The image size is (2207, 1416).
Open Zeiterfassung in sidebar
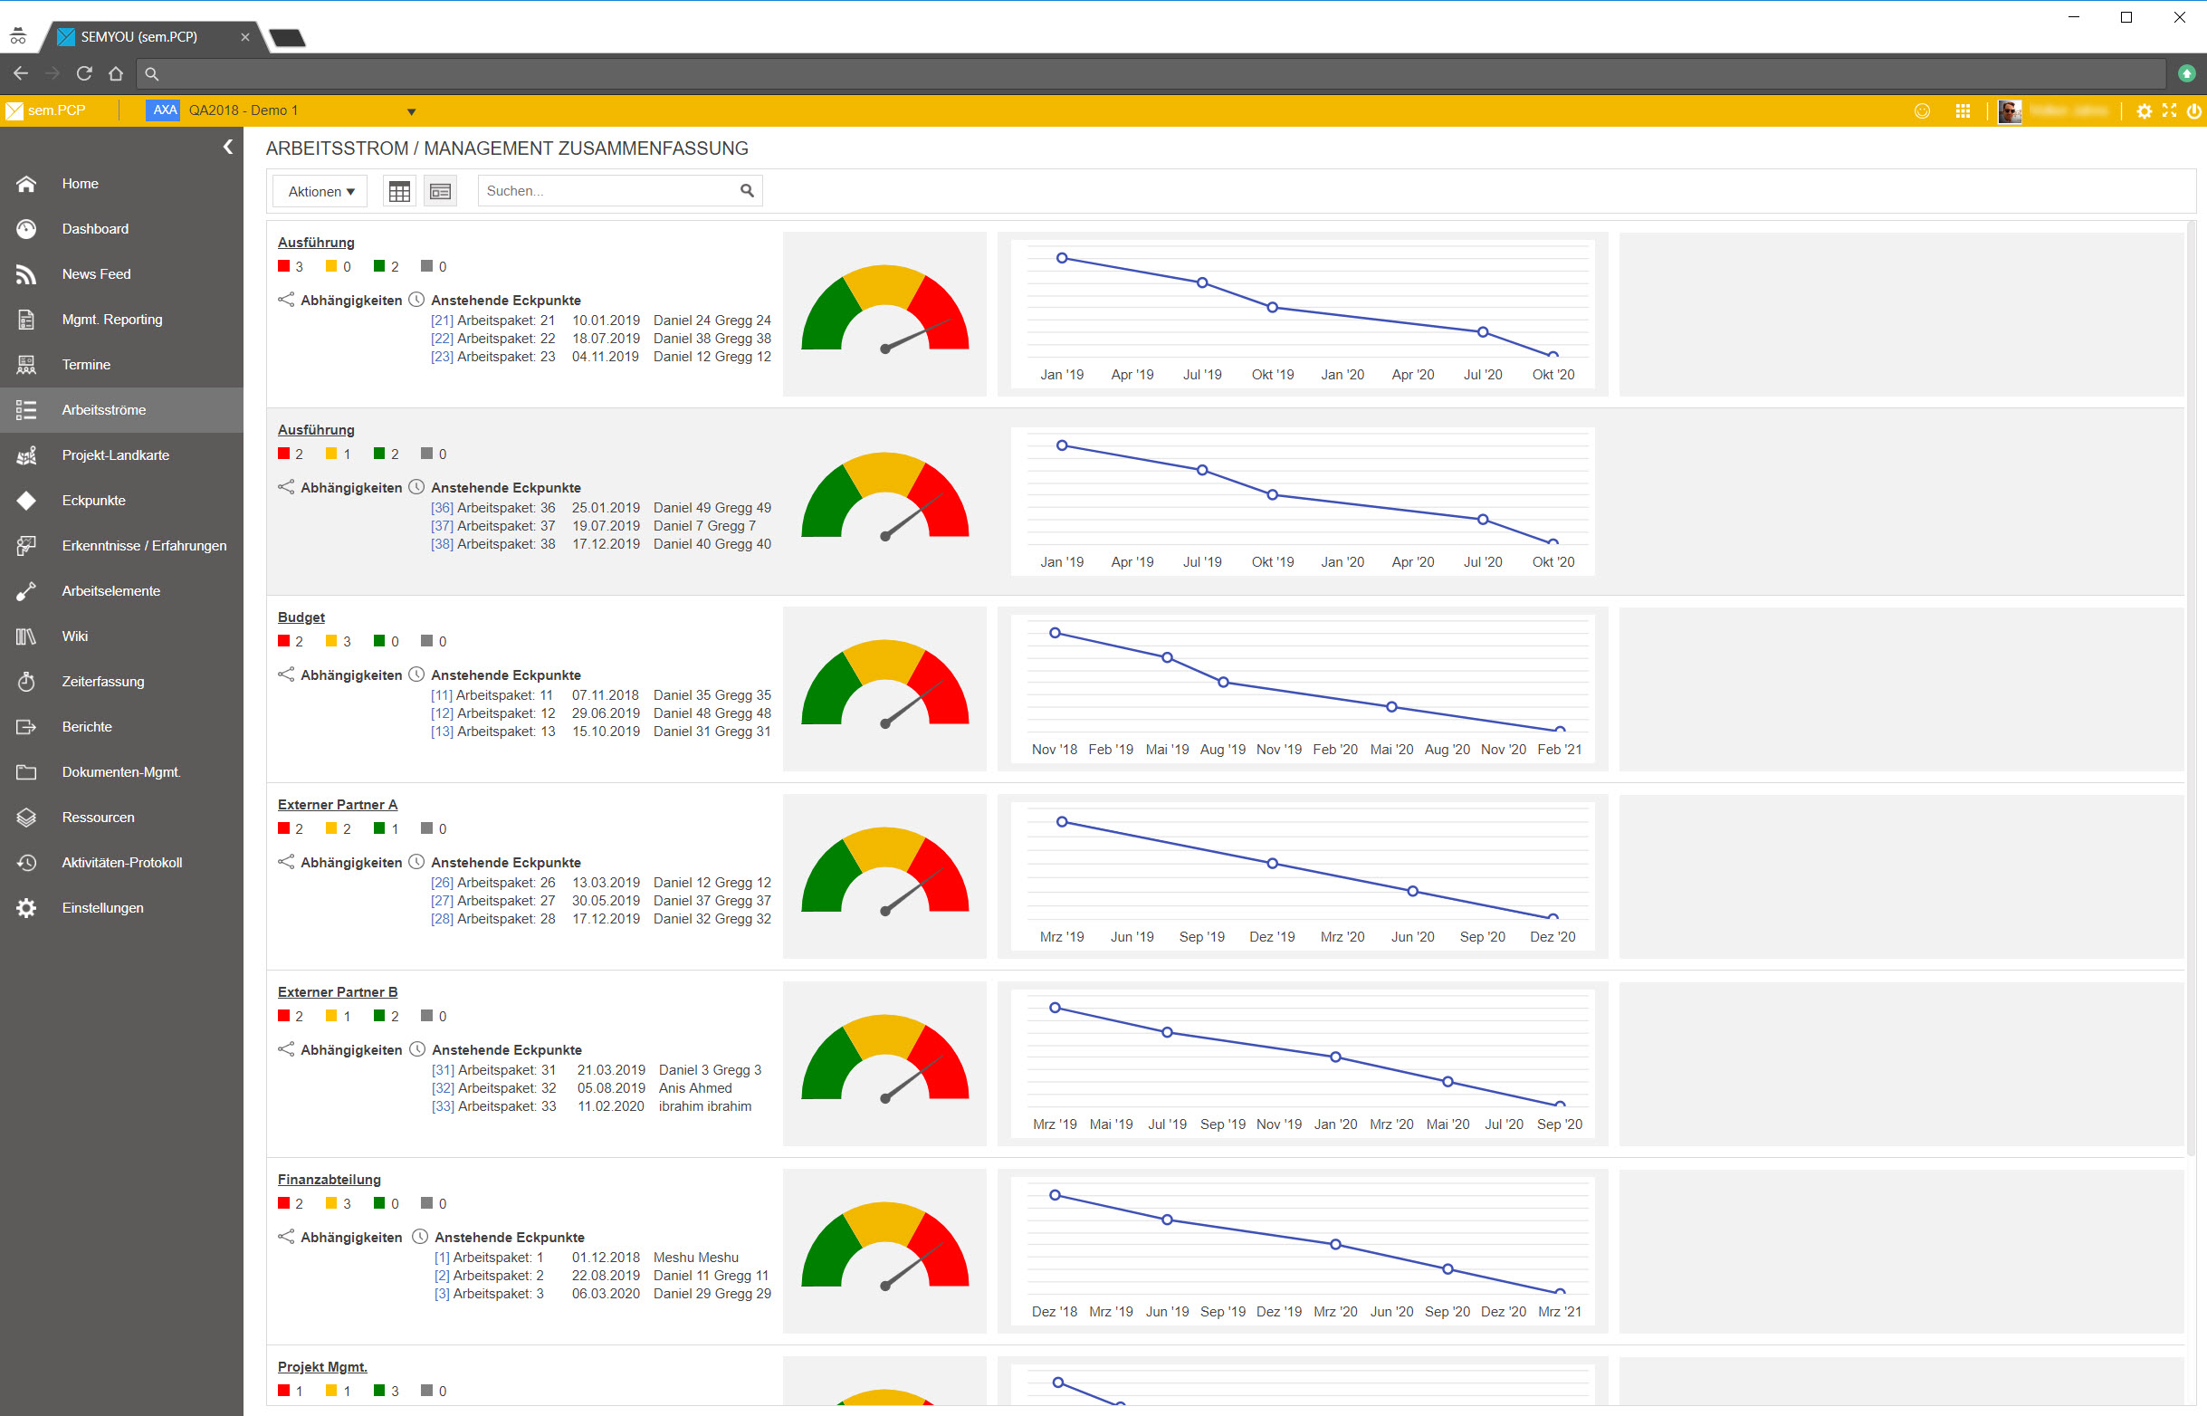coord(121,682)
